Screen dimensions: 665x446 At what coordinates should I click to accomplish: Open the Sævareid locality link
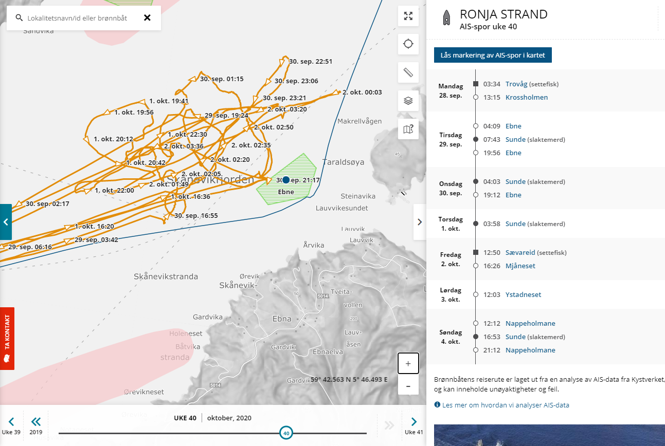(x=520, y=252)
